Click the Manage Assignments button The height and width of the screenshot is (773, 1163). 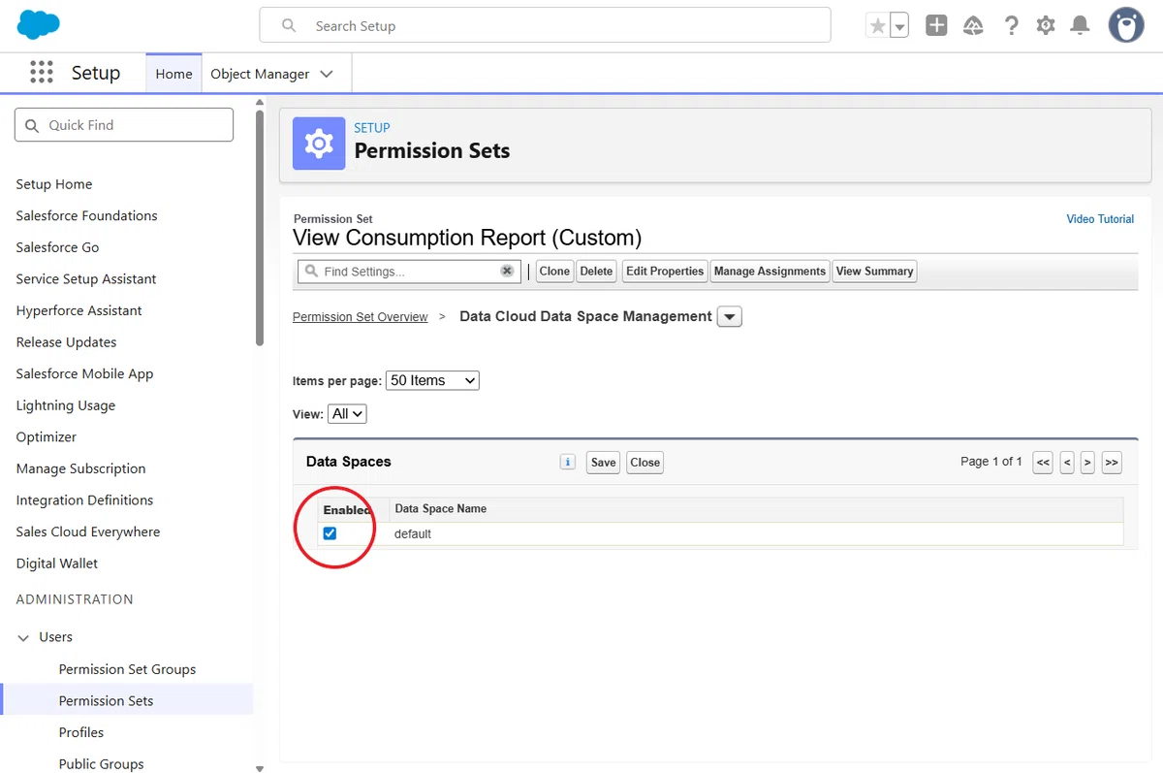click(770, 272)
